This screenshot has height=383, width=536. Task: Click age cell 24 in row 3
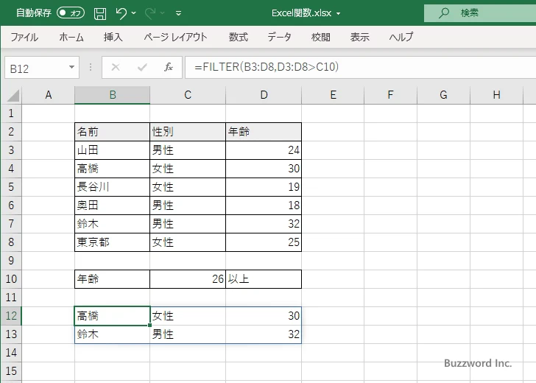[x=264, y=150]
